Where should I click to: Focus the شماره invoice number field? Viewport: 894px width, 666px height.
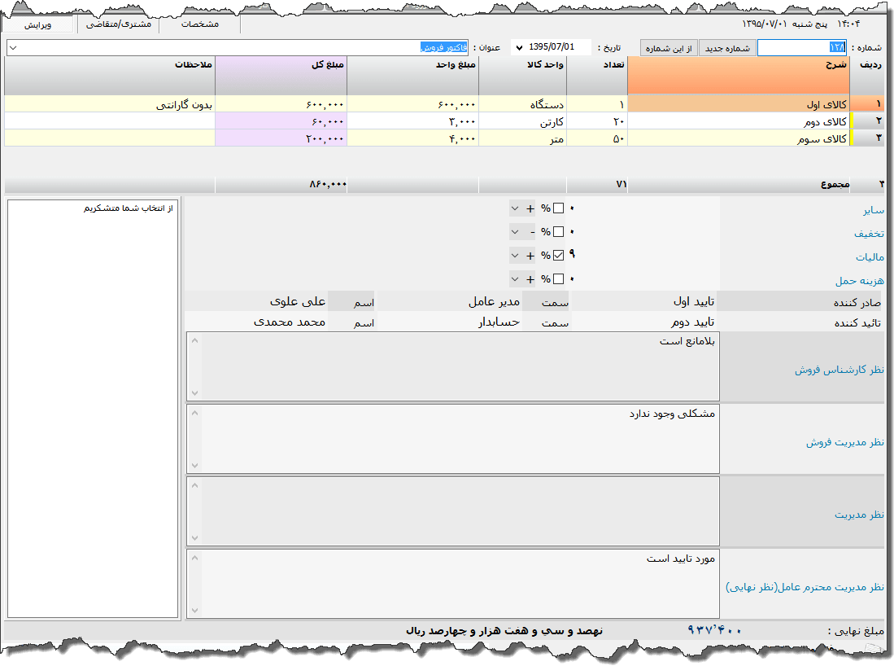click(801, 49)
